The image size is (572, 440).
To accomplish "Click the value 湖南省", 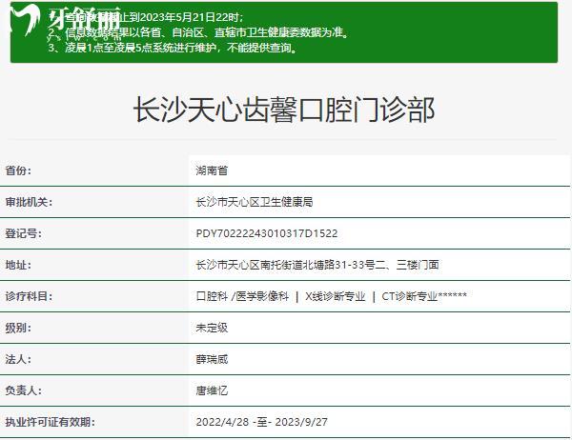I will tap(212, 170).
